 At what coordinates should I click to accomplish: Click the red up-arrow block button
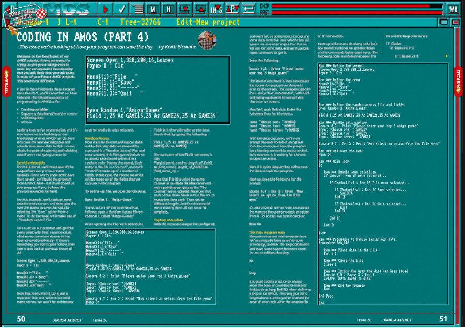pos(201,9)
